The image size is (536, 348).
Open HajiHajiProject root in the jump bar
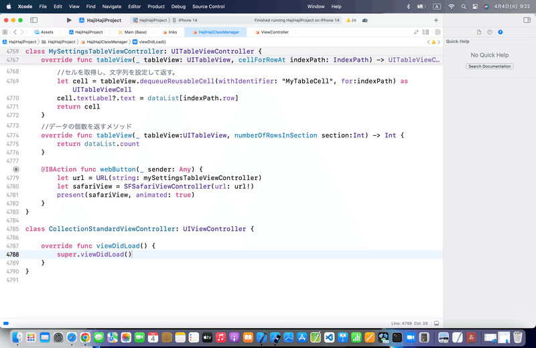(x=19, y=42)
